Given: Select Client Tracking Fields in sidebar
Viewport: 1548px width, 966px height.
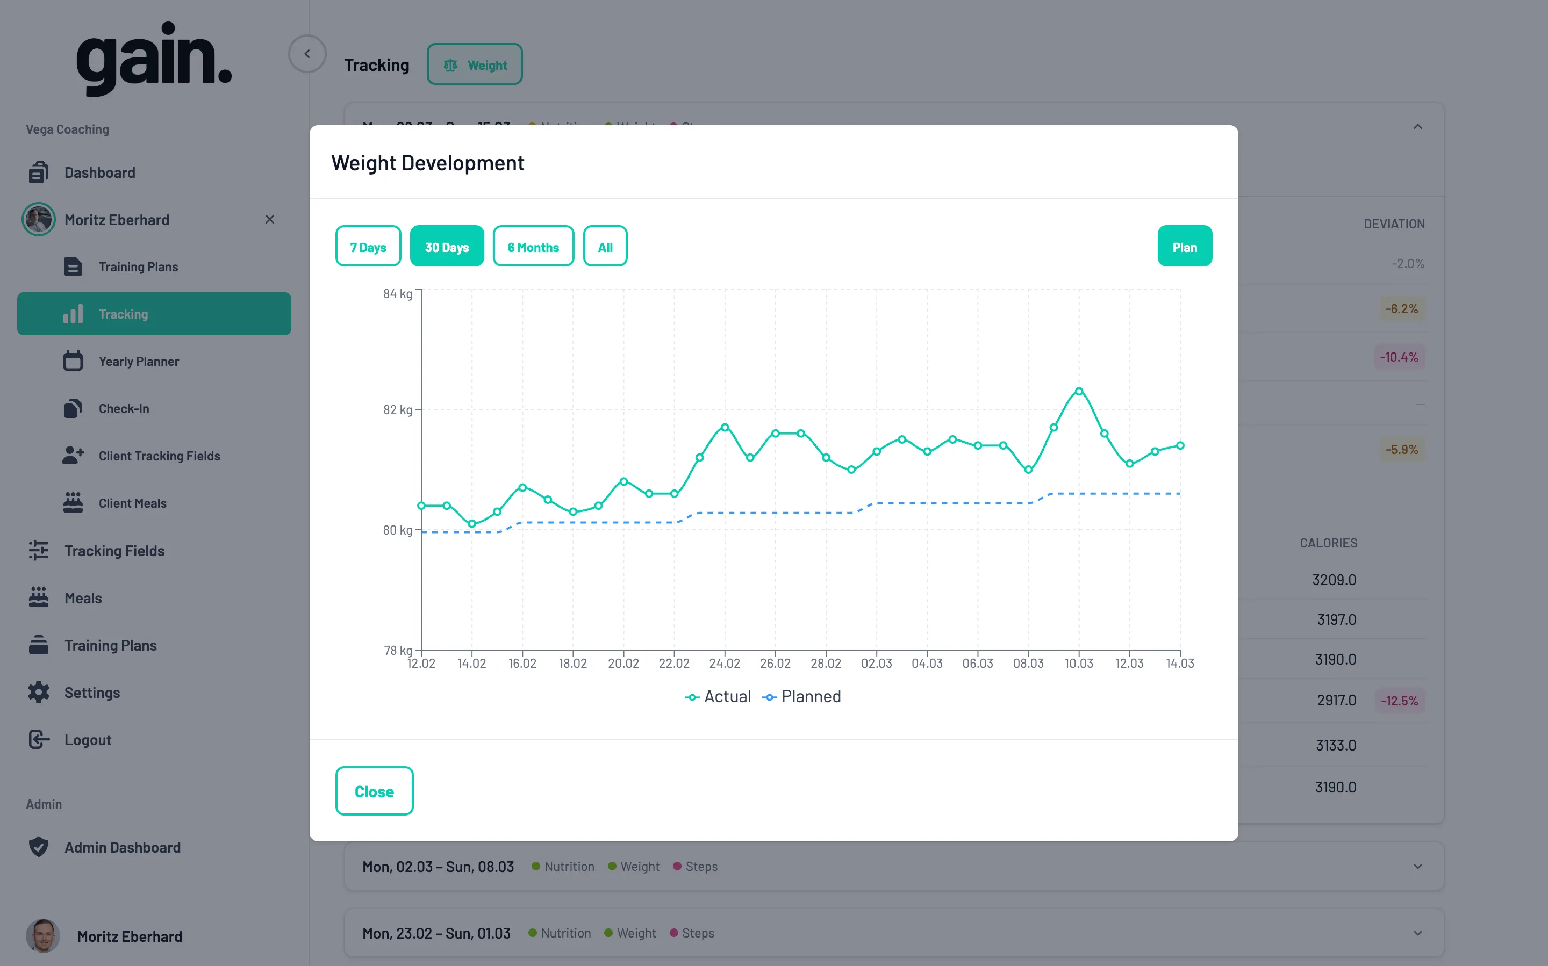Looking at the screenshot, I should (159, 455).
